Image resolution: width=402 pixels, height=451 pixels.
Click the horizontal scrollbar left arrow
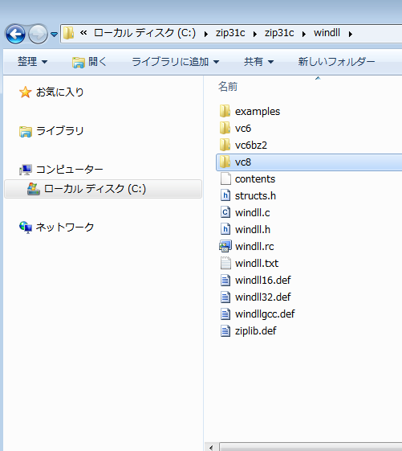tap(211, 447)
